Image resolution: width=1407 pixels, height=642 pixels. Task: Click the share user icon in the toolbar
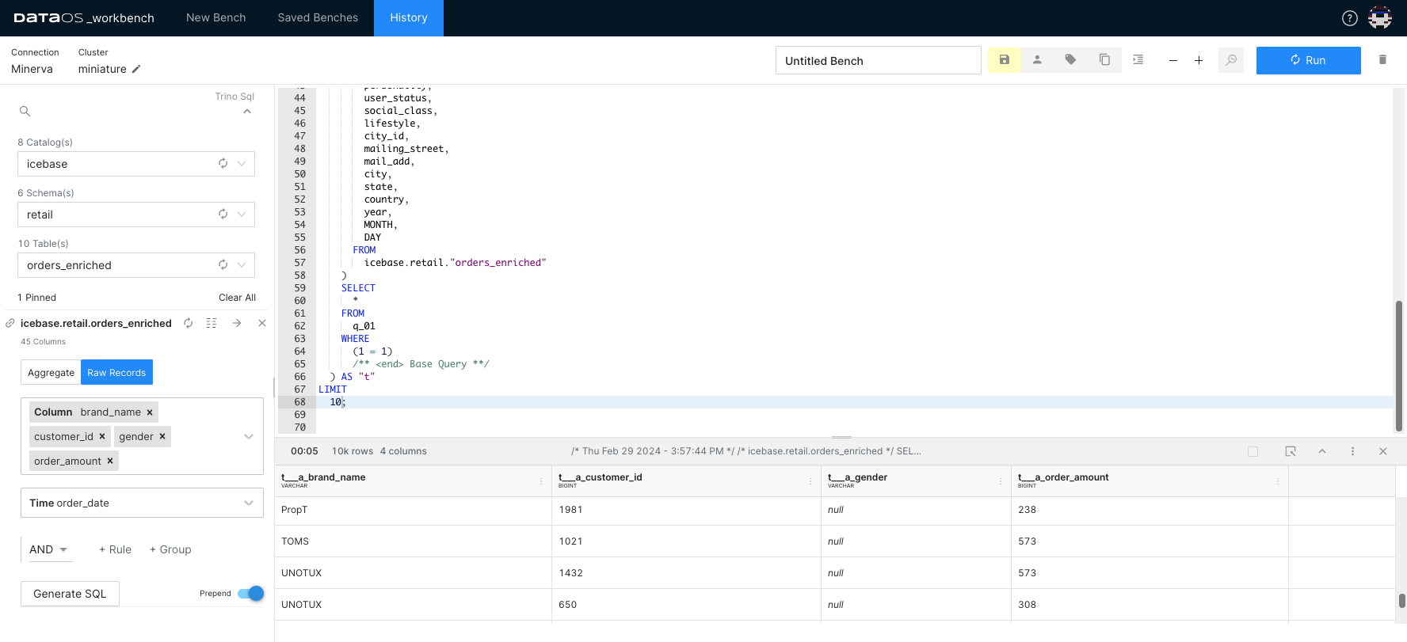(x=1037, y=60)
